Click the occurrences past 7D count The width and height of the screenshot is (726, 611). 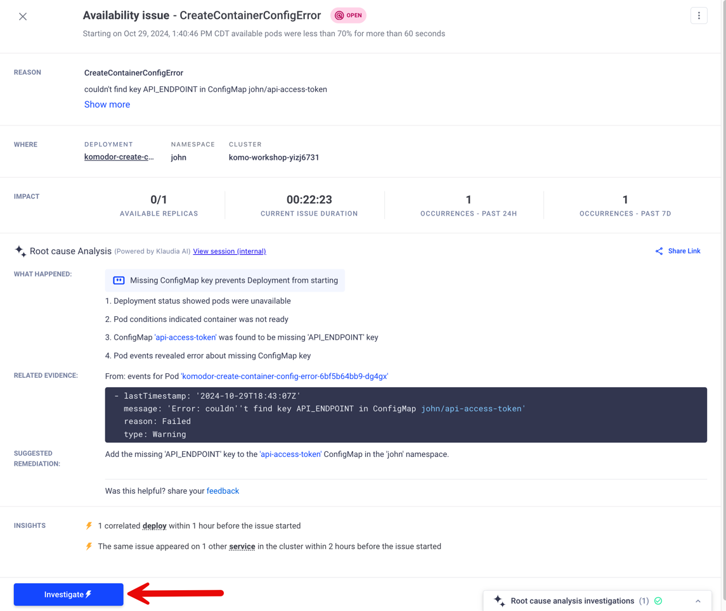[x=625, y=200]
